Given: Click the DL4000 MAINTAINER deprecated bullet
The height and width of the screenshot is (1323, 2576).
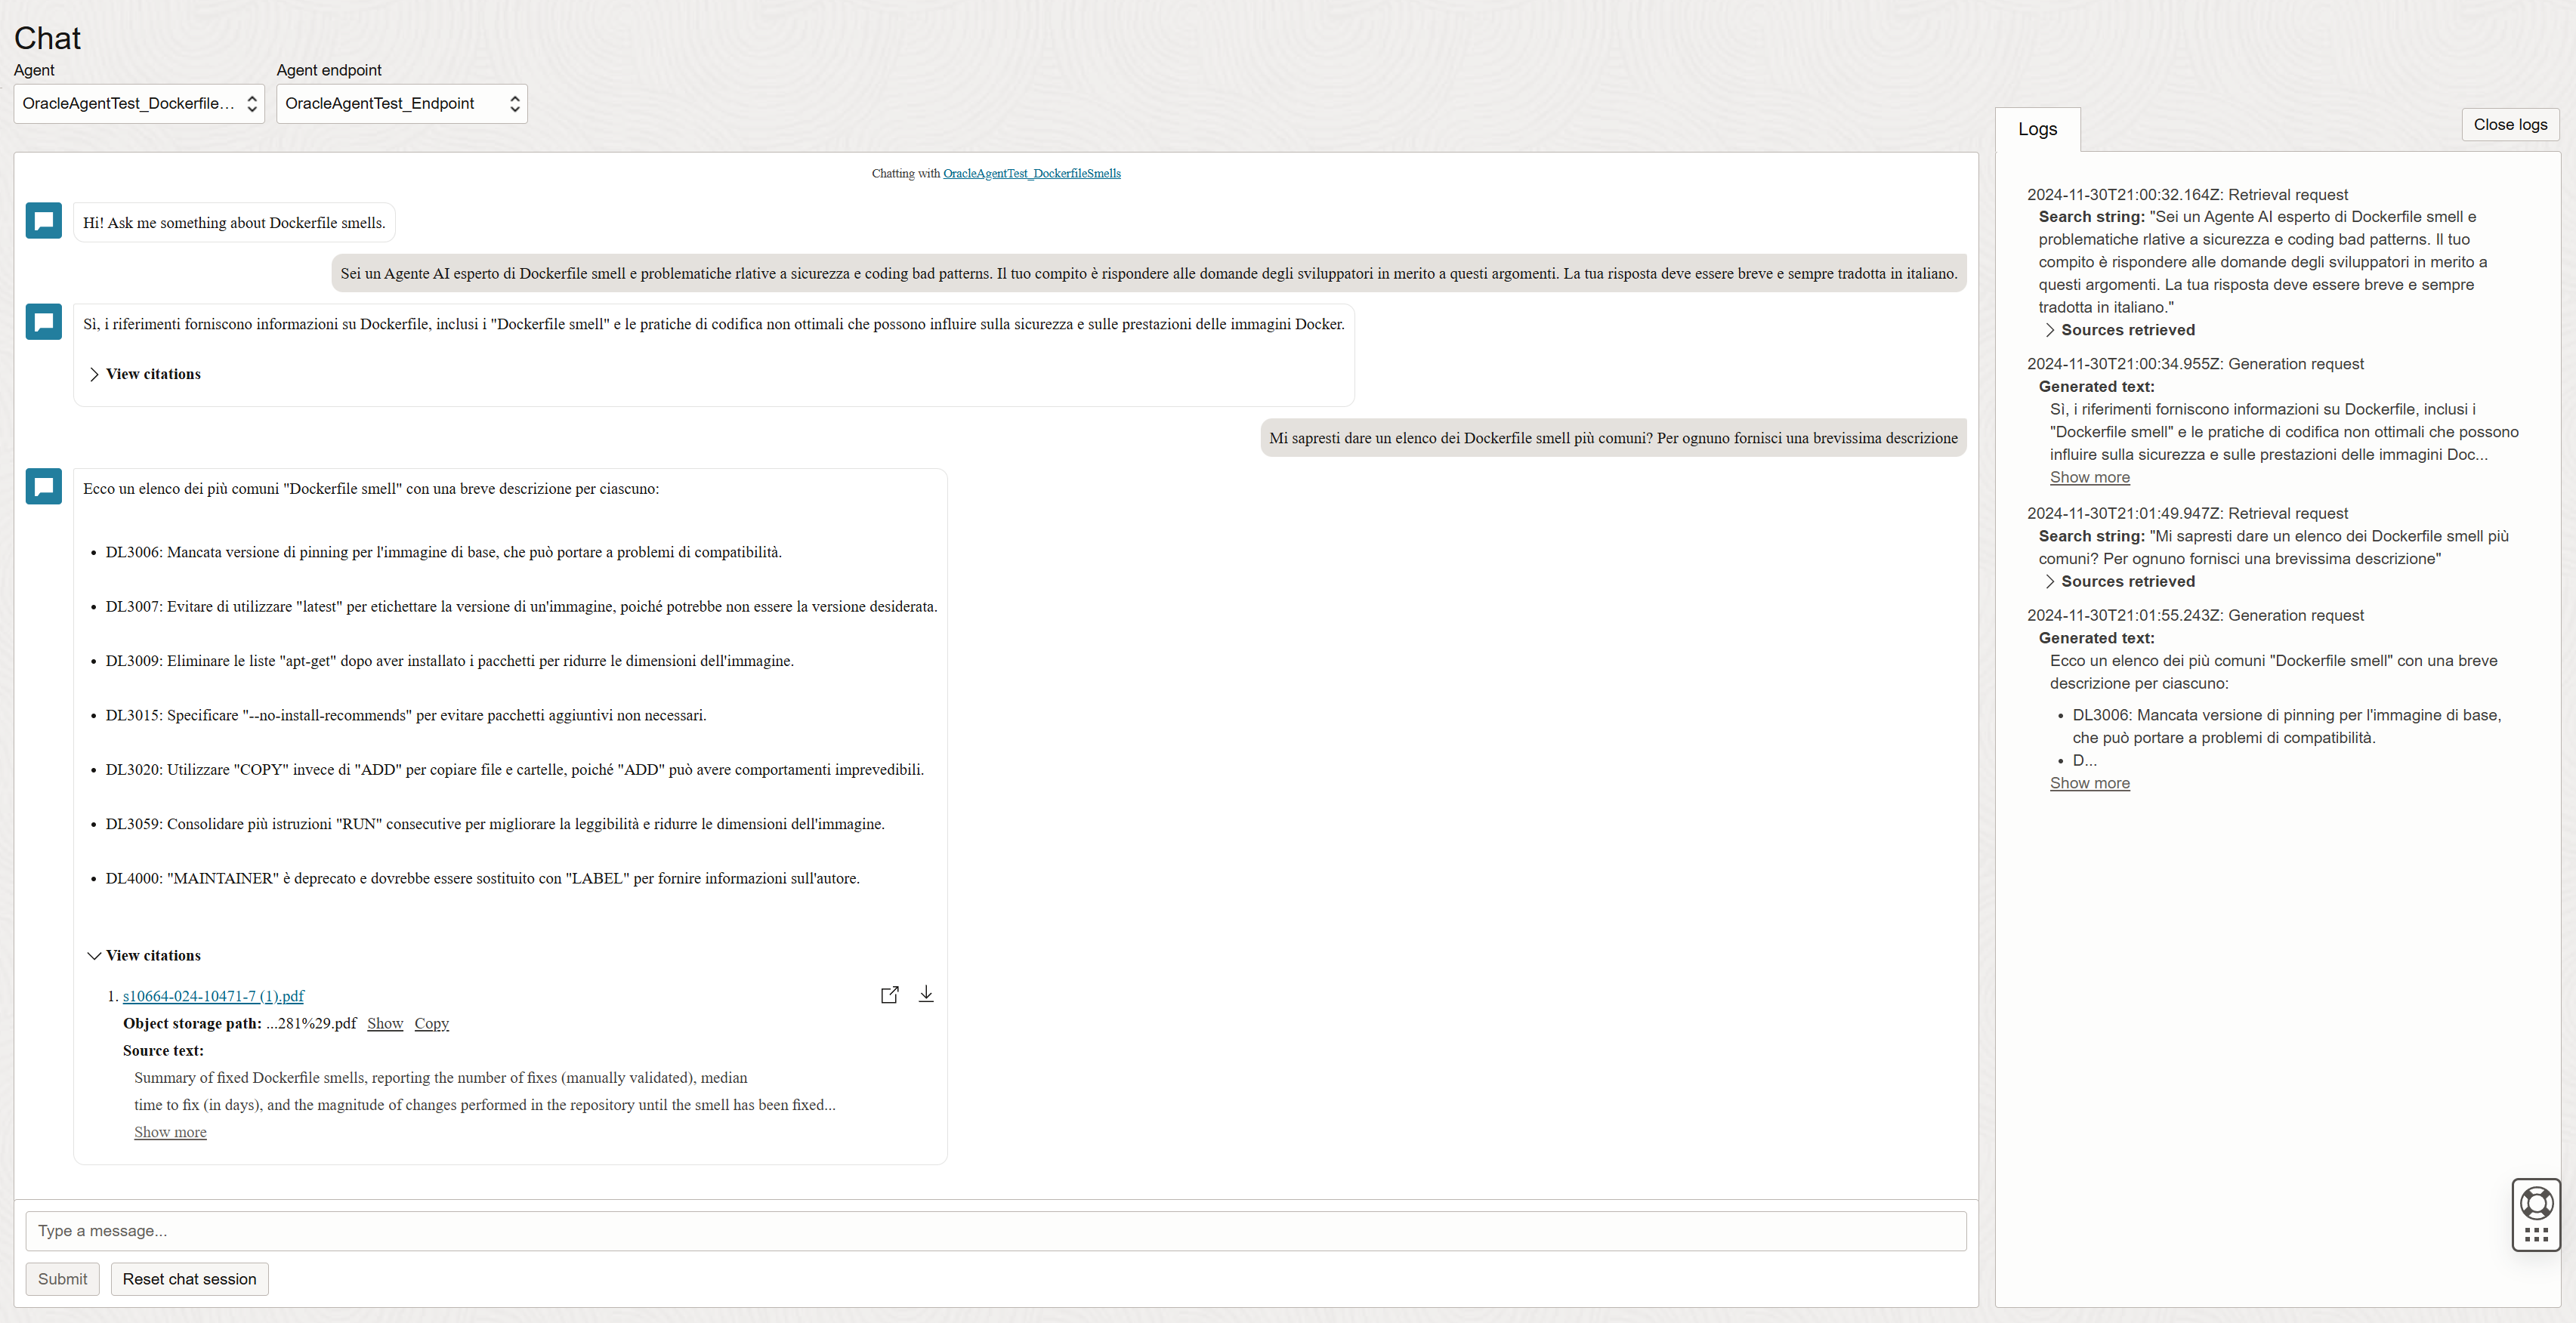Looking at the screenshot, I should click(482, 878).
